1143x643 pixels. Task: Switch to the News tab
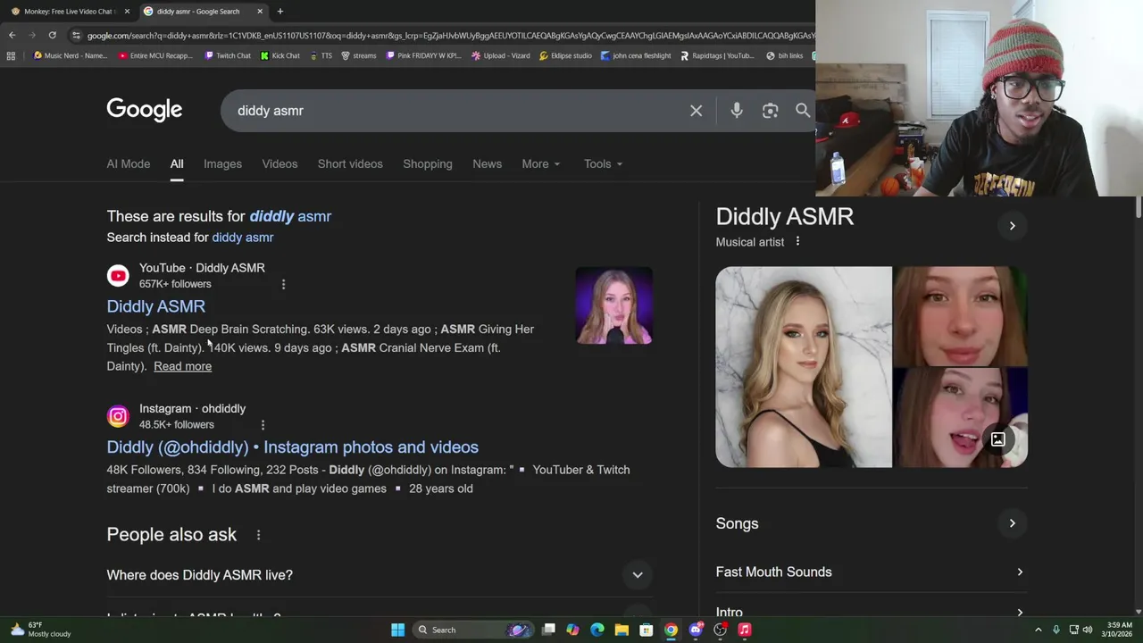coord(487,163)
